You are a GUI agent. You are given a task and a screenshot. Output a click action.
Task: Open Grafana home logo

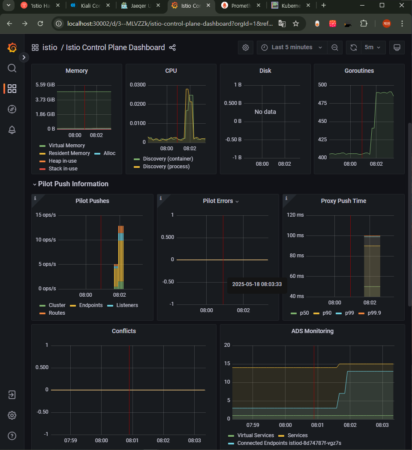click(x=12, y=48)
